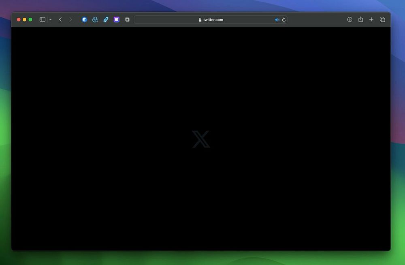Viewport: 405px width, 265px height.
Task: Open a new tab with plus
Action: tap(371, 19)
